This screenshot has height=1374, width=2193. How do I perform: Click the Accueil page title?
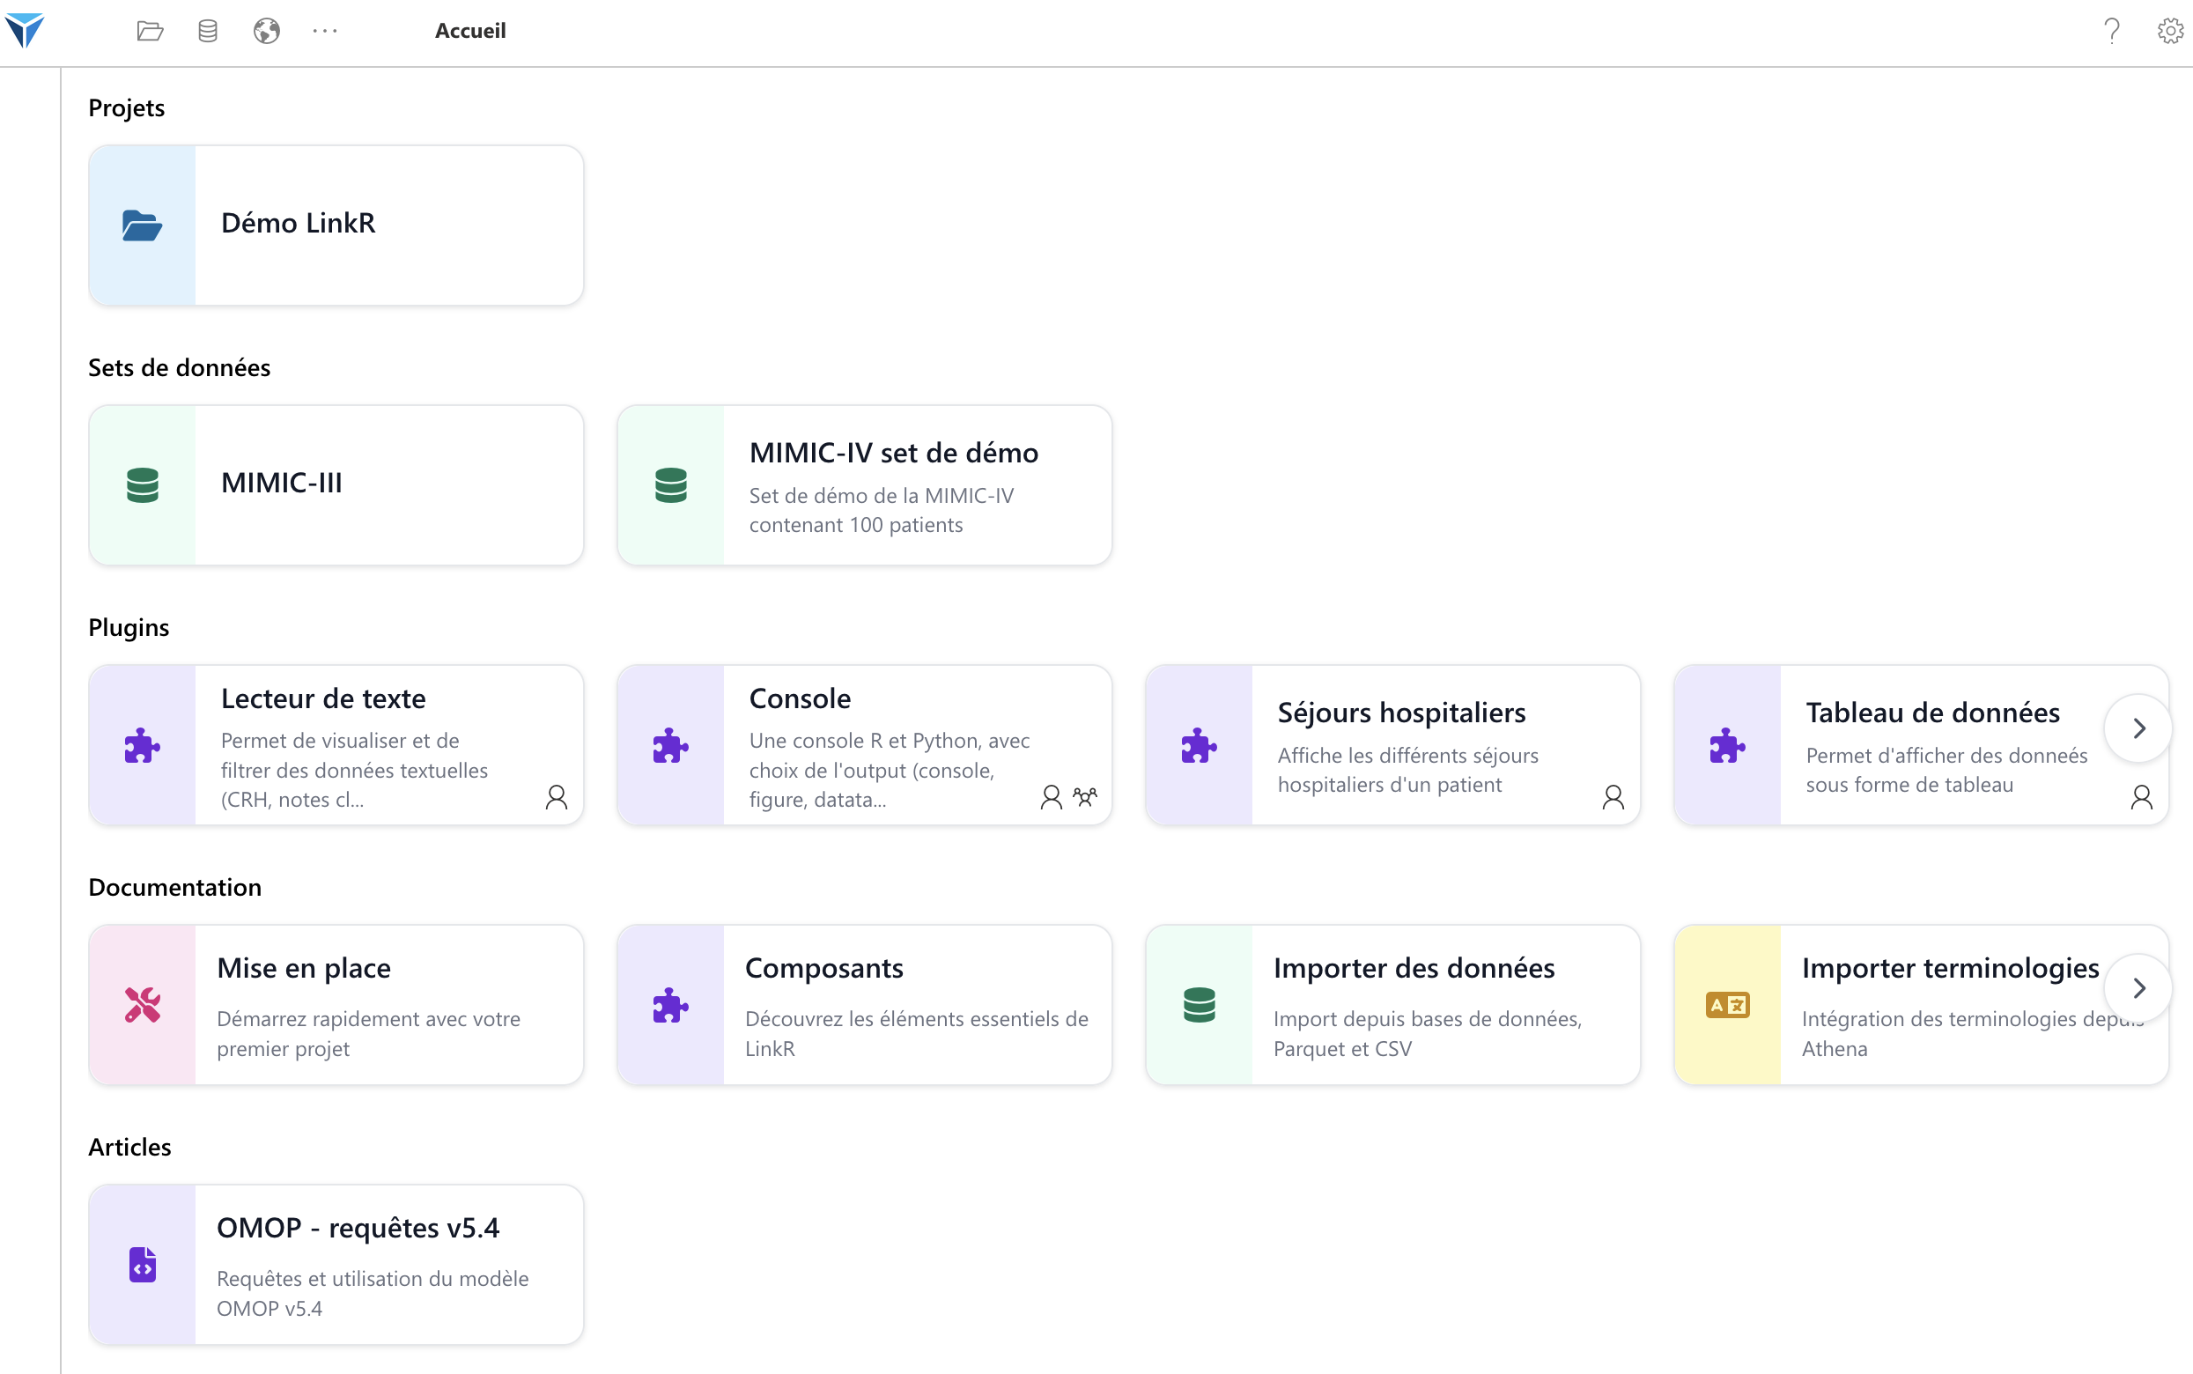[x=469, y=31]
